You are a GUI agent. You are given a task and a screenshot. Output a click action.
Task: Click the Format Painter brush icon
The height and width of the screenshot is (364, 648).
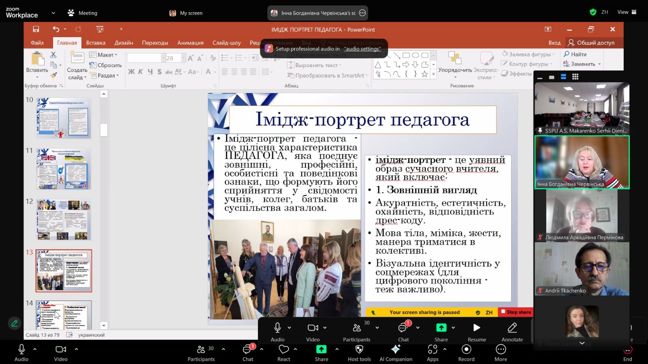(x=53, y=75)
